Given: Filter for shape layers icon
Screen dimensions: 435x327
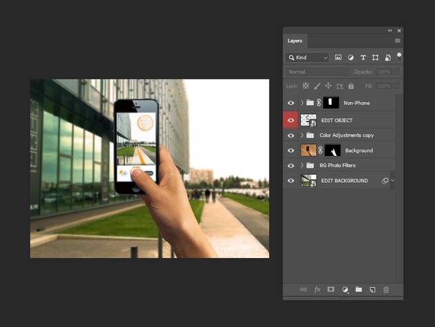Looking at the screenshot, I should [x=375, y=58].
